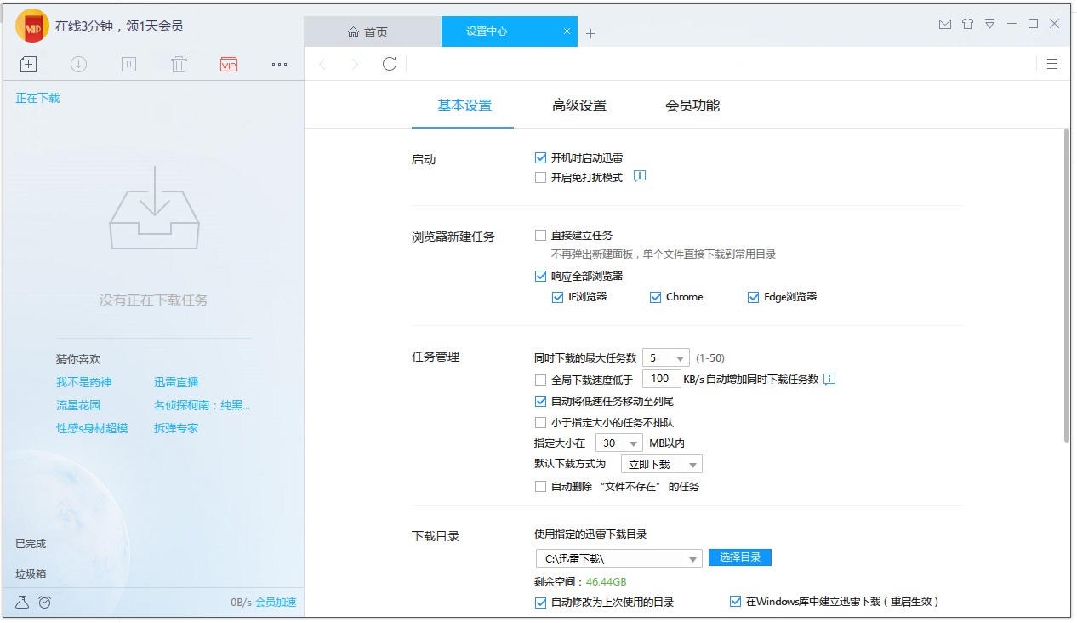Click the new download task icon
1077x623 pixels.
[x=28, y=64]
